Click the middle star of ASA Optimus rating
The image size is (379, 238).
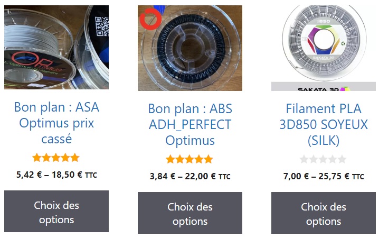(56, 158)
